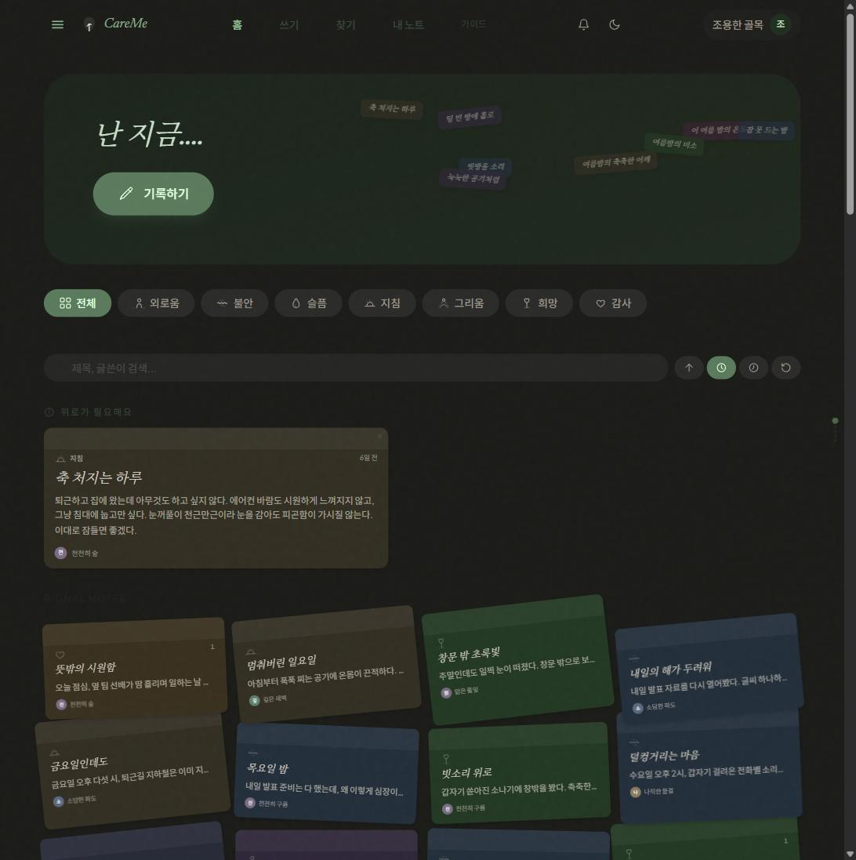The image size is (856, 860).
Task: Open the notifications bell
Action: tap(583, 24)
